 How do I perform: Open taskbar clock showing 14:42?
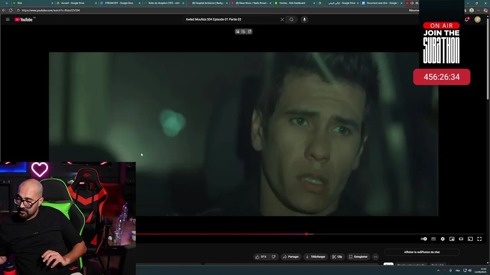click(480, 270)
